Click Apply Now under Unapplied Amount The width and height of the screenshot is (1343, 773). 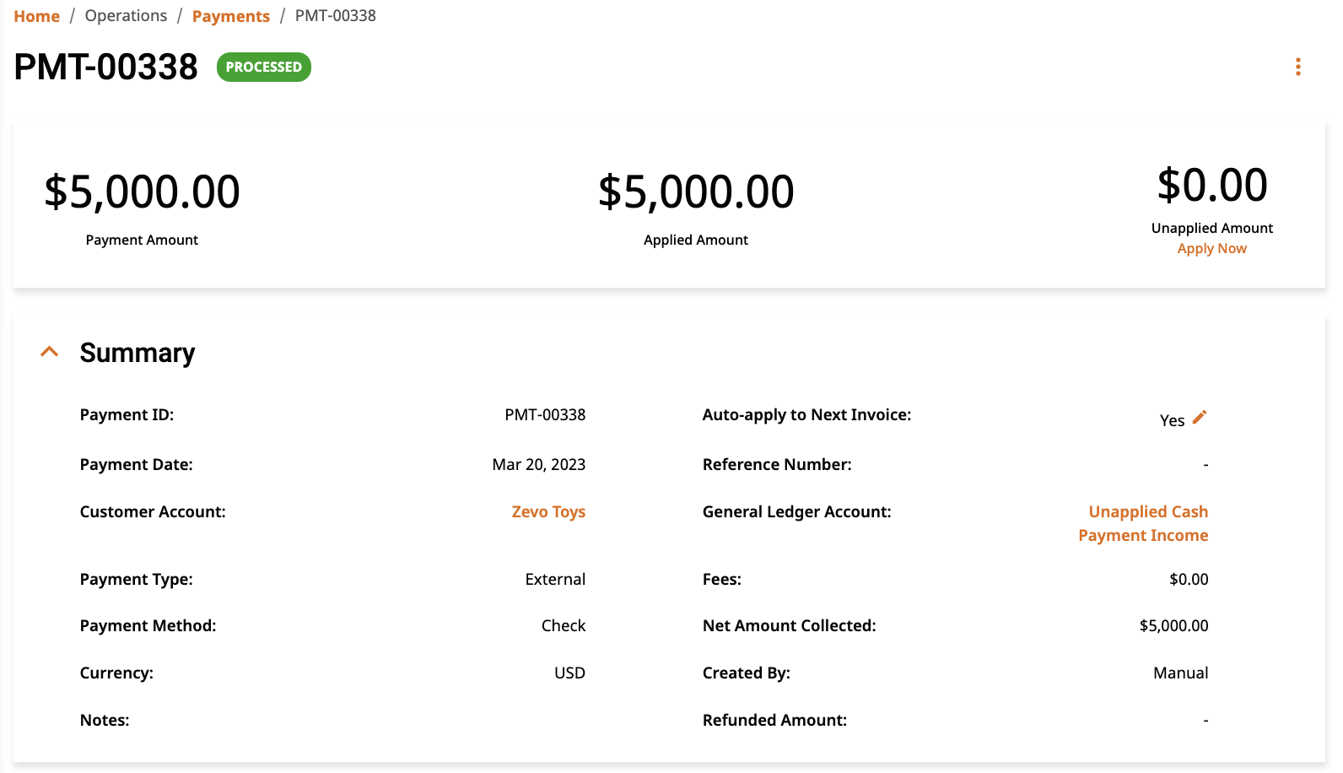point(1211,248)
